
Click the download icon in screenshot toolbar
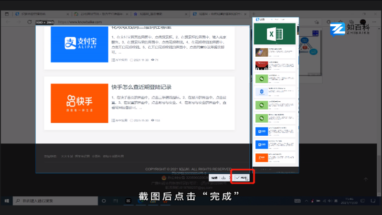[223, 178]
